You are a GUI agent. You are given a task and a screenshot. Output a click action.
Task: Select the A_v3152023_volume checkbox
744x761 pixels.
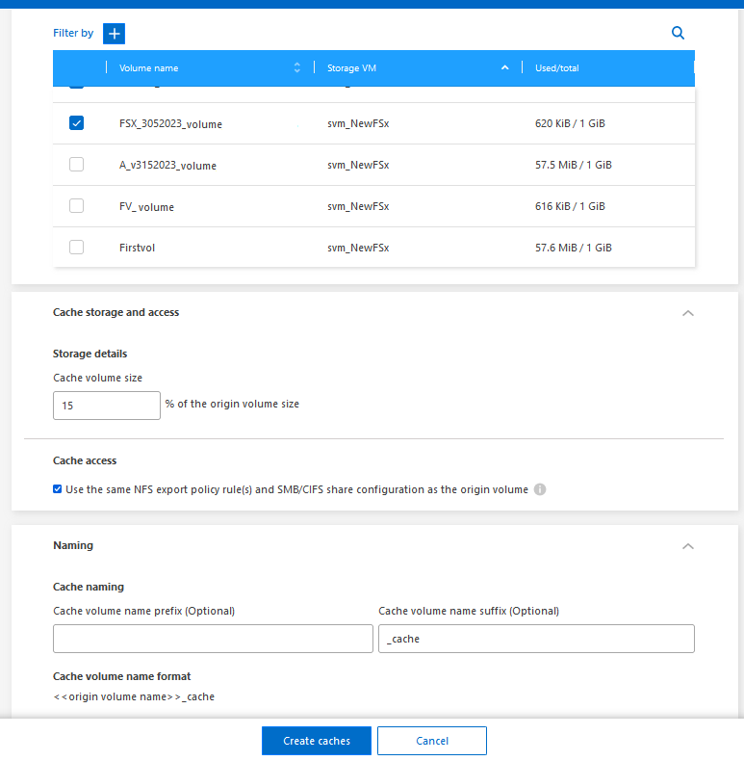click(x=77, y=165)
